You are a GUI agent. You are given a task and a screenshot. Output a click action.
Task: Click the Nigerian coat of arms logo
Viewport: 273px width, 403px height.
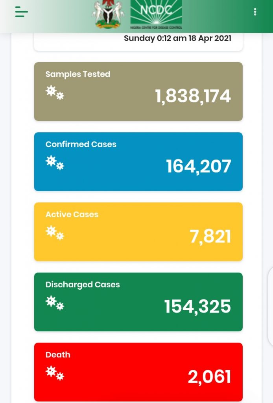(x=107, y=15)
